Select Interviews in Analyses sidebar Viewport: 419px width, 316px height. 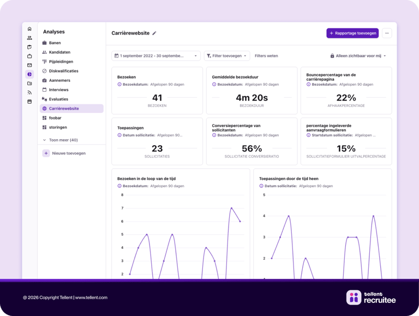point(59,90)
